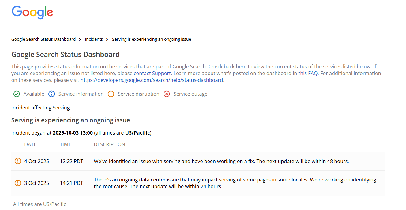Click chevron after Google Search Status Dashboard

(x=80, y=39)
